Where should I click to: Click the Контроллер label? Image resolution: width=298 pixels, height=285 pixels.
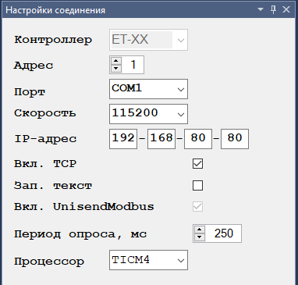pyautogui.click(x=53, y=40)
